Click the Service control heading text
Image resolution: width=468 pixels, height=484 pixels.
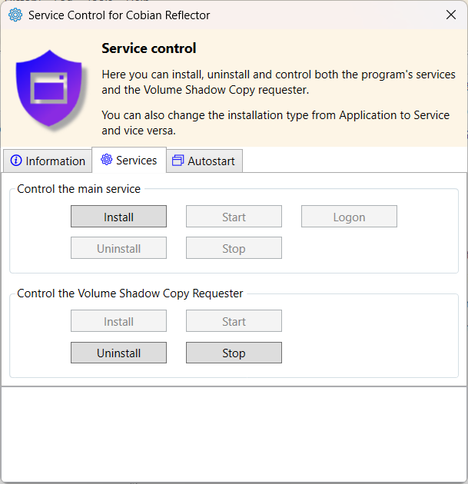pyautogui.click(x=149, y=48)
